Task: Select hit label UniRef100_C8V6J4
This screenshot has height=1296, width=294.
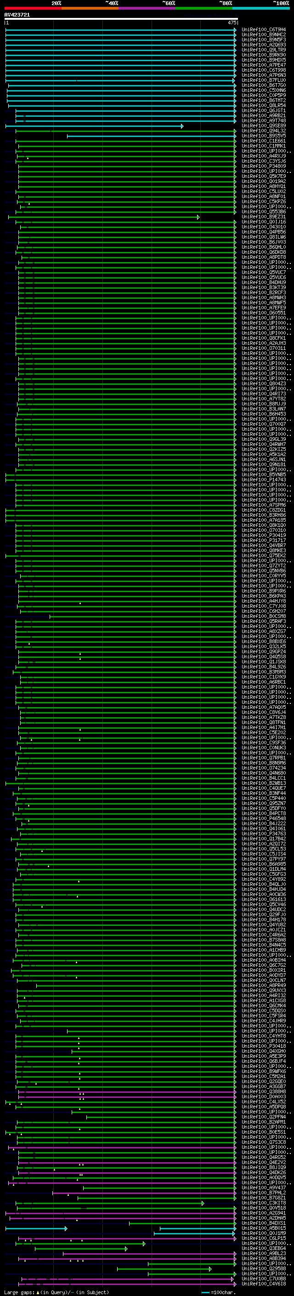Action: (264, 713)
